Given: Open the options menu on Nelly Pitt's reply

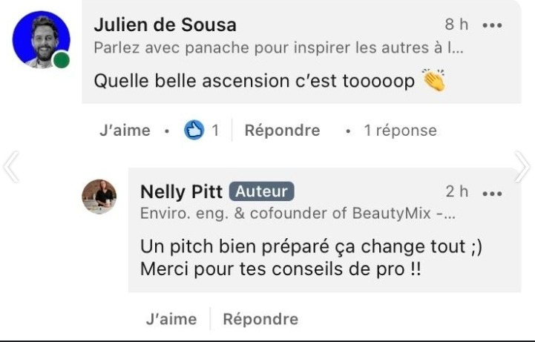Looking at the screenshot, I should (x=492, y=192).
